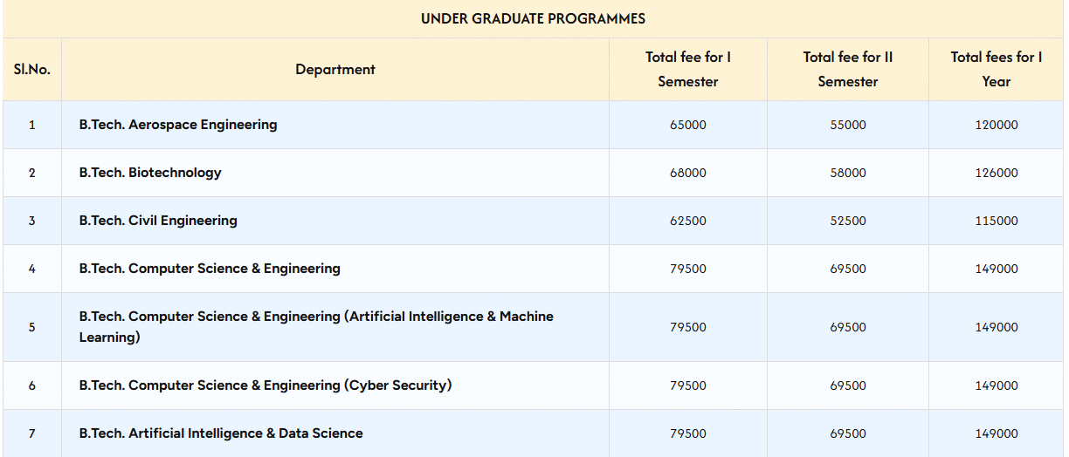Click the 65000 first semester fee for Aerospace
This screenshot has height=457, width=1069.
[688, 125]
